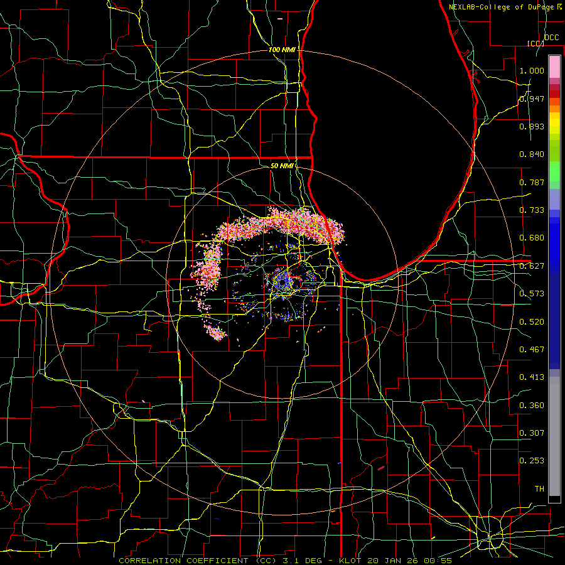Click the 50 NMI range ring label
Screen dimensions: 565x565
tap(282, 166)
